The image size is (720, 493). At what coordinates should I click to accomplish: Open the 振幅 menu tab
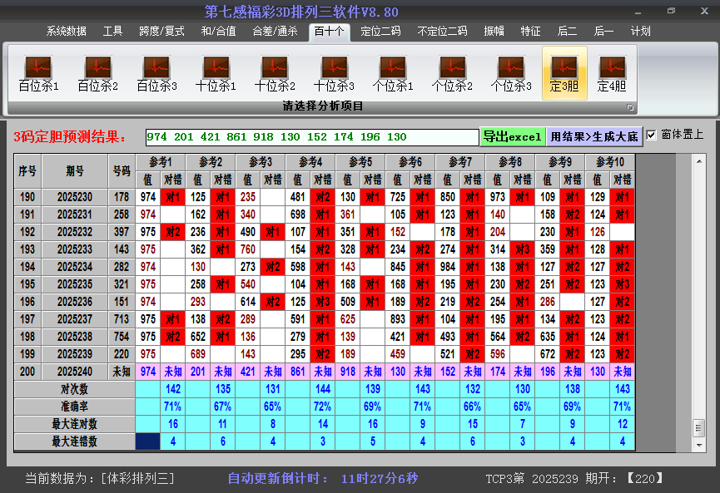point(494,32)
